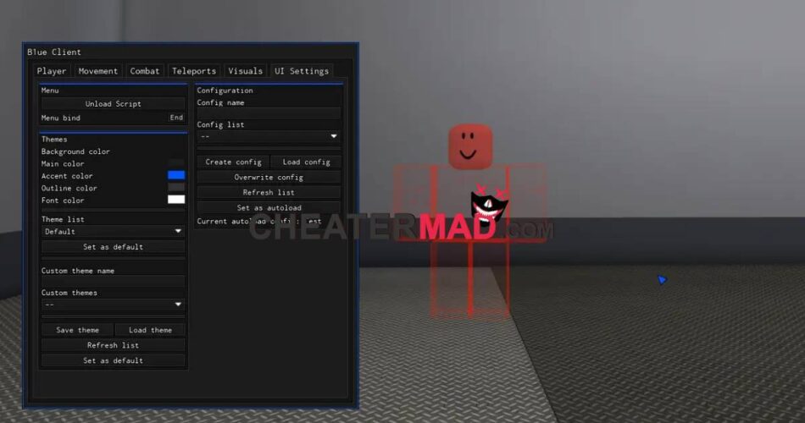Viewport: 805px width, 423px height.
Task: Change the Menu bind End key
Action: tap(176, 118)
